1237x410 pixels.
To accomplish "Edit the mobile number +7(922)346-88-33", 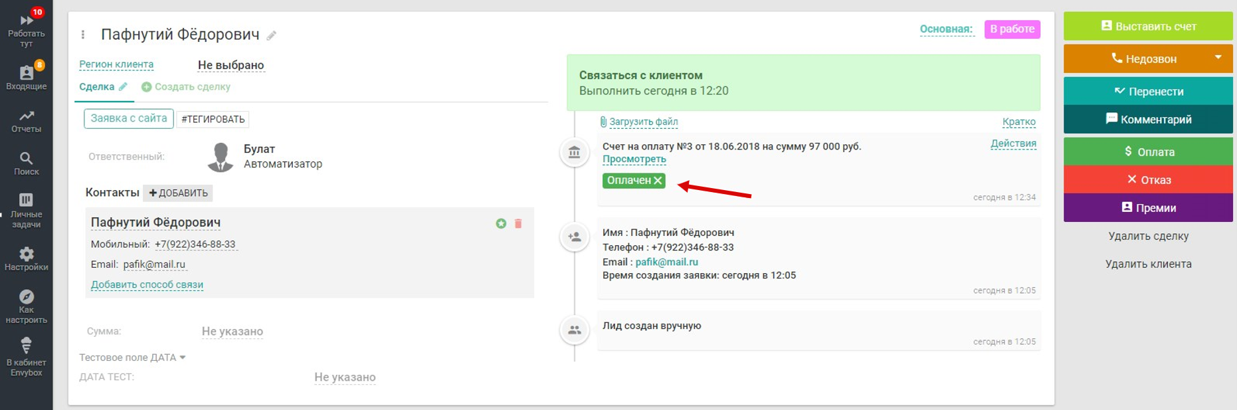I will pyautogui.click(x=195, y=245).
